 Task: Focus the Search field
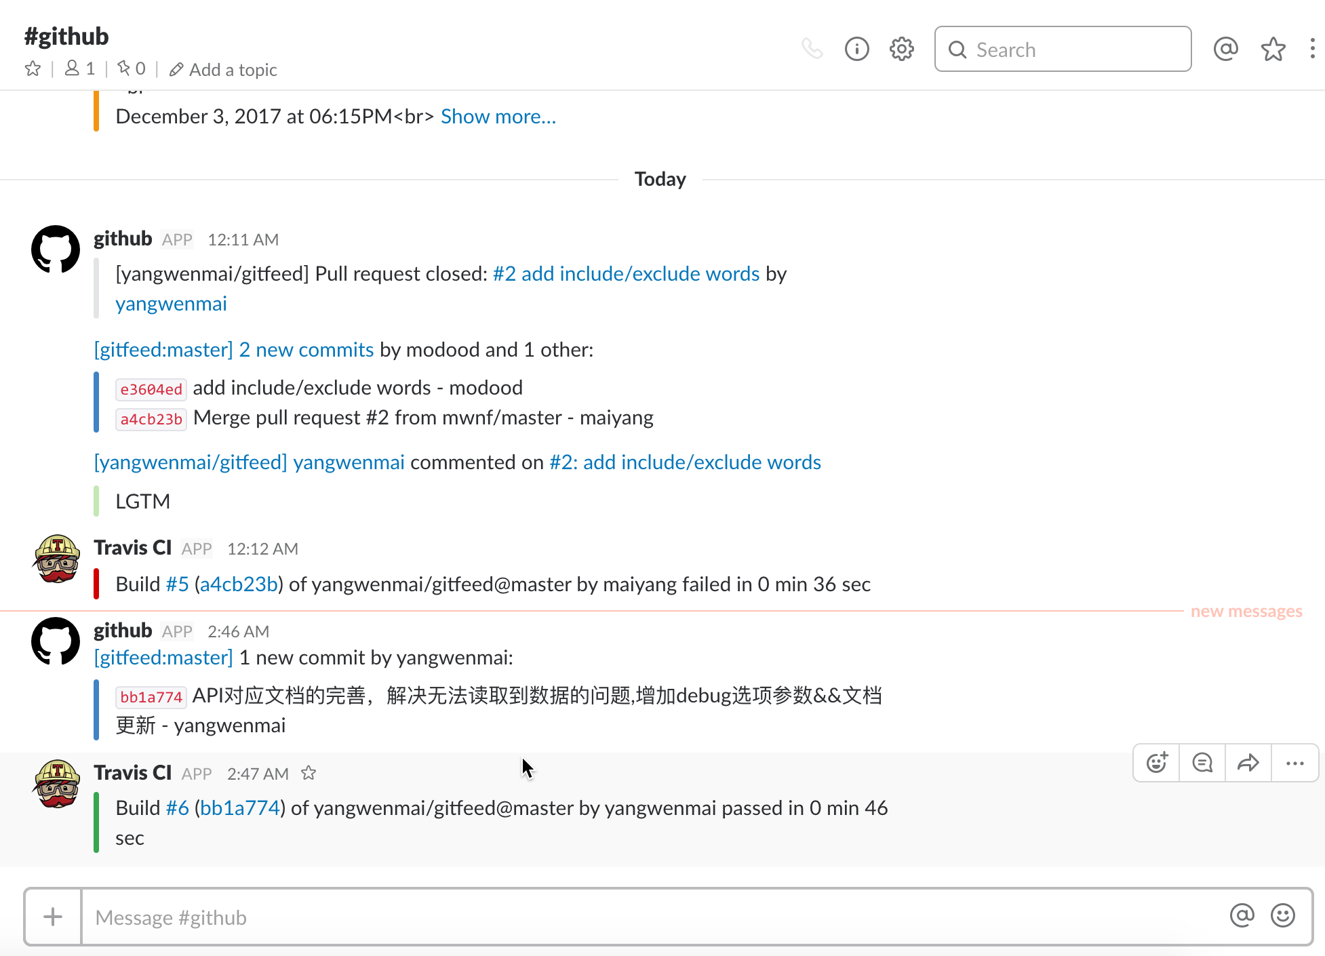pos(1063,49)
